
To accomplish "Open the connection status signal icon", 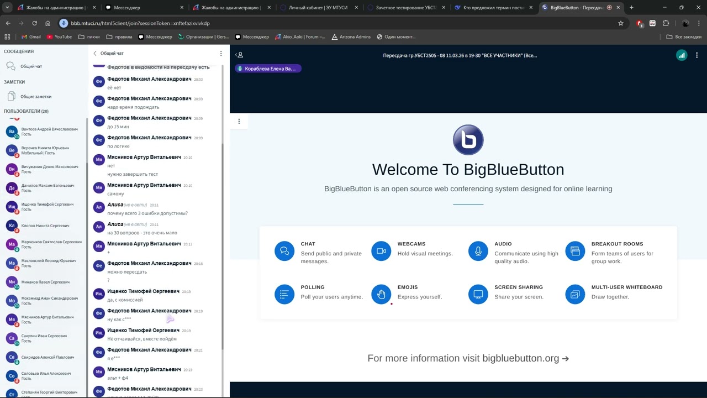I will click(682, 55).
